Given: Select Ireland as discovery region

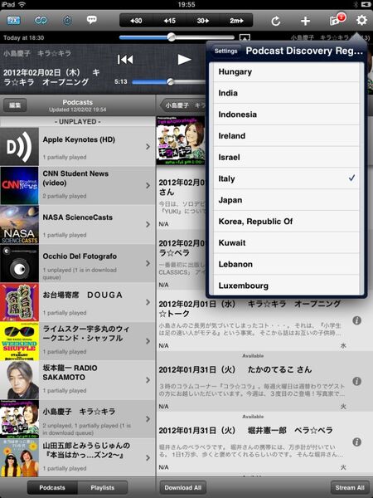Looking at the screenshot, I should click(x=287, y=135).
